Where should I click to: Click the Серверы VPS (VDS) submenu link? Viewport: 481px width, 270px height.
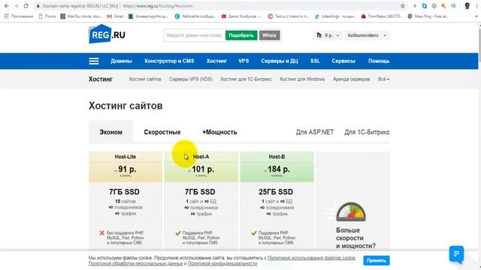tap(191, 79)
